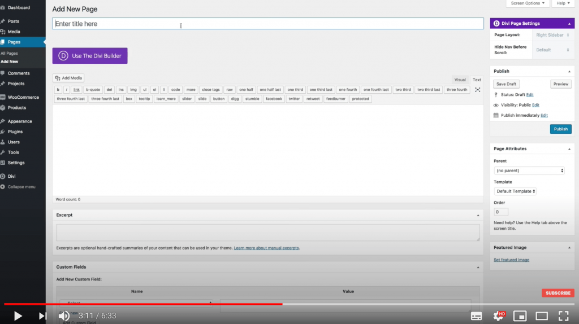Collapse the Publish panel
This screenshot has height=324, width=579.
click(569, 72)
